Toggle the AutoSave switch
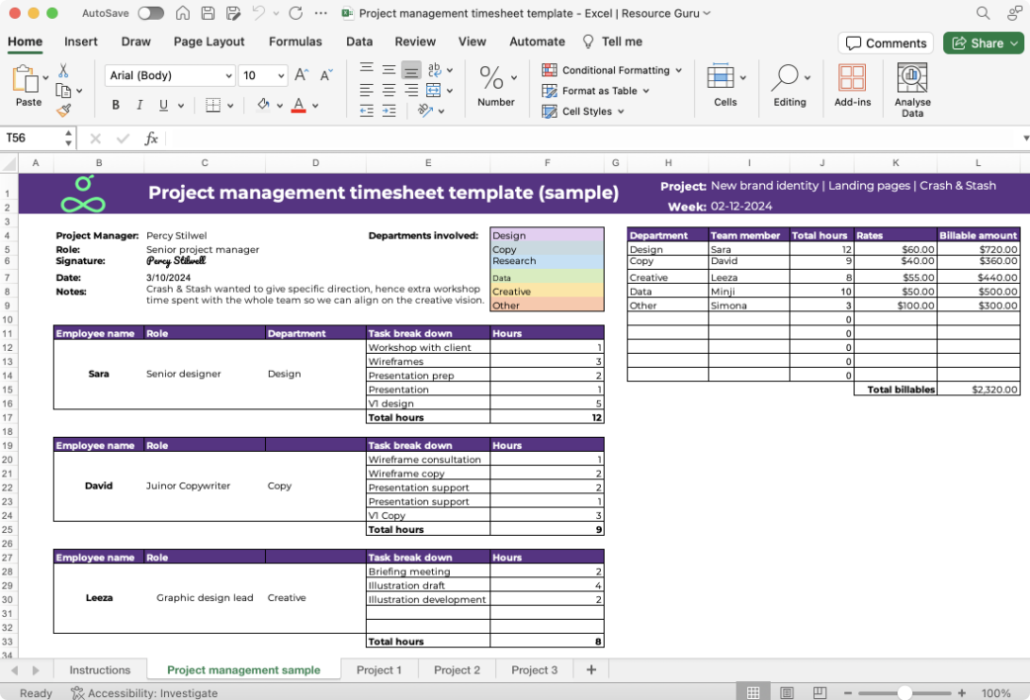 pyautogui.click(x=150, y=13)
